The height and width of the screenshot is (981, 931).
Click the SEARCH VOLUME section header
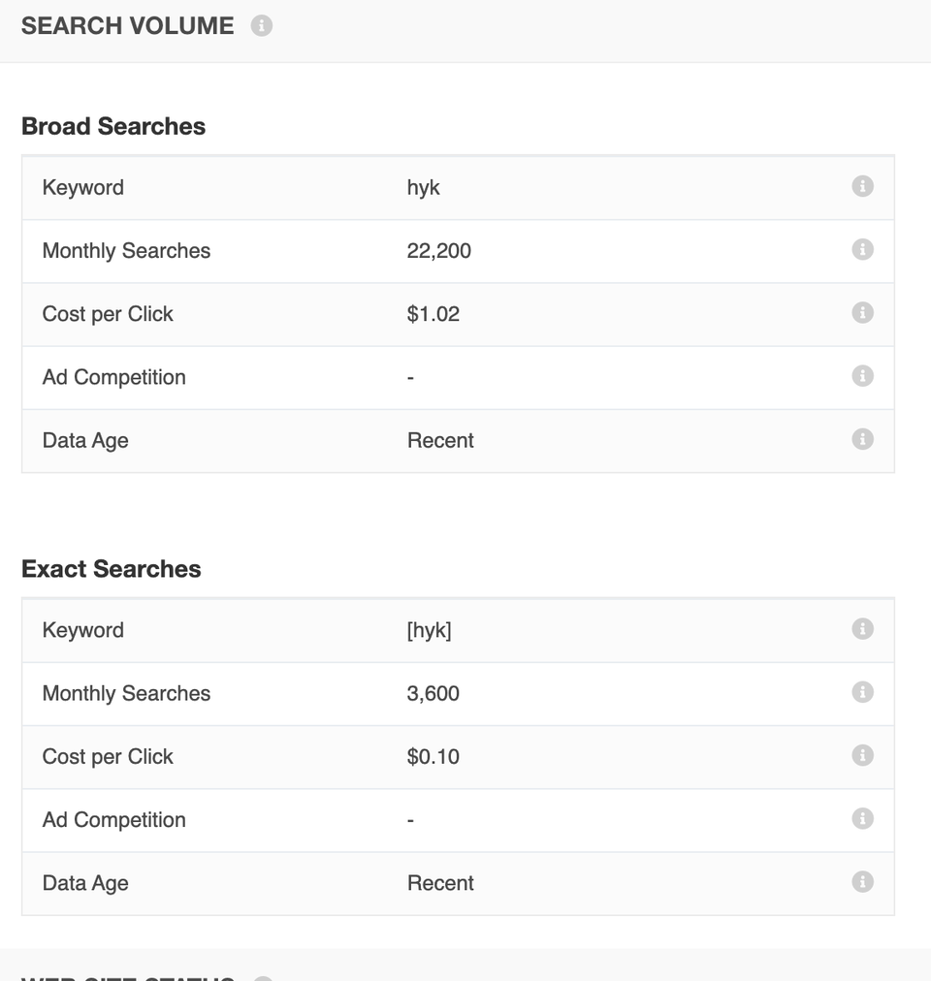click(x=127, y=26)
